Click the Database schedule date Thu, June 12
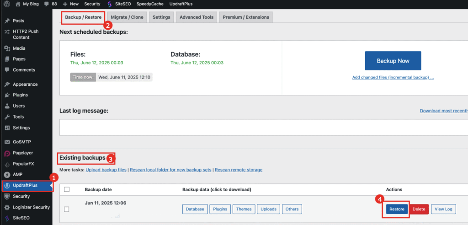The height and width of the screenshot is (225, 468). 197,63
